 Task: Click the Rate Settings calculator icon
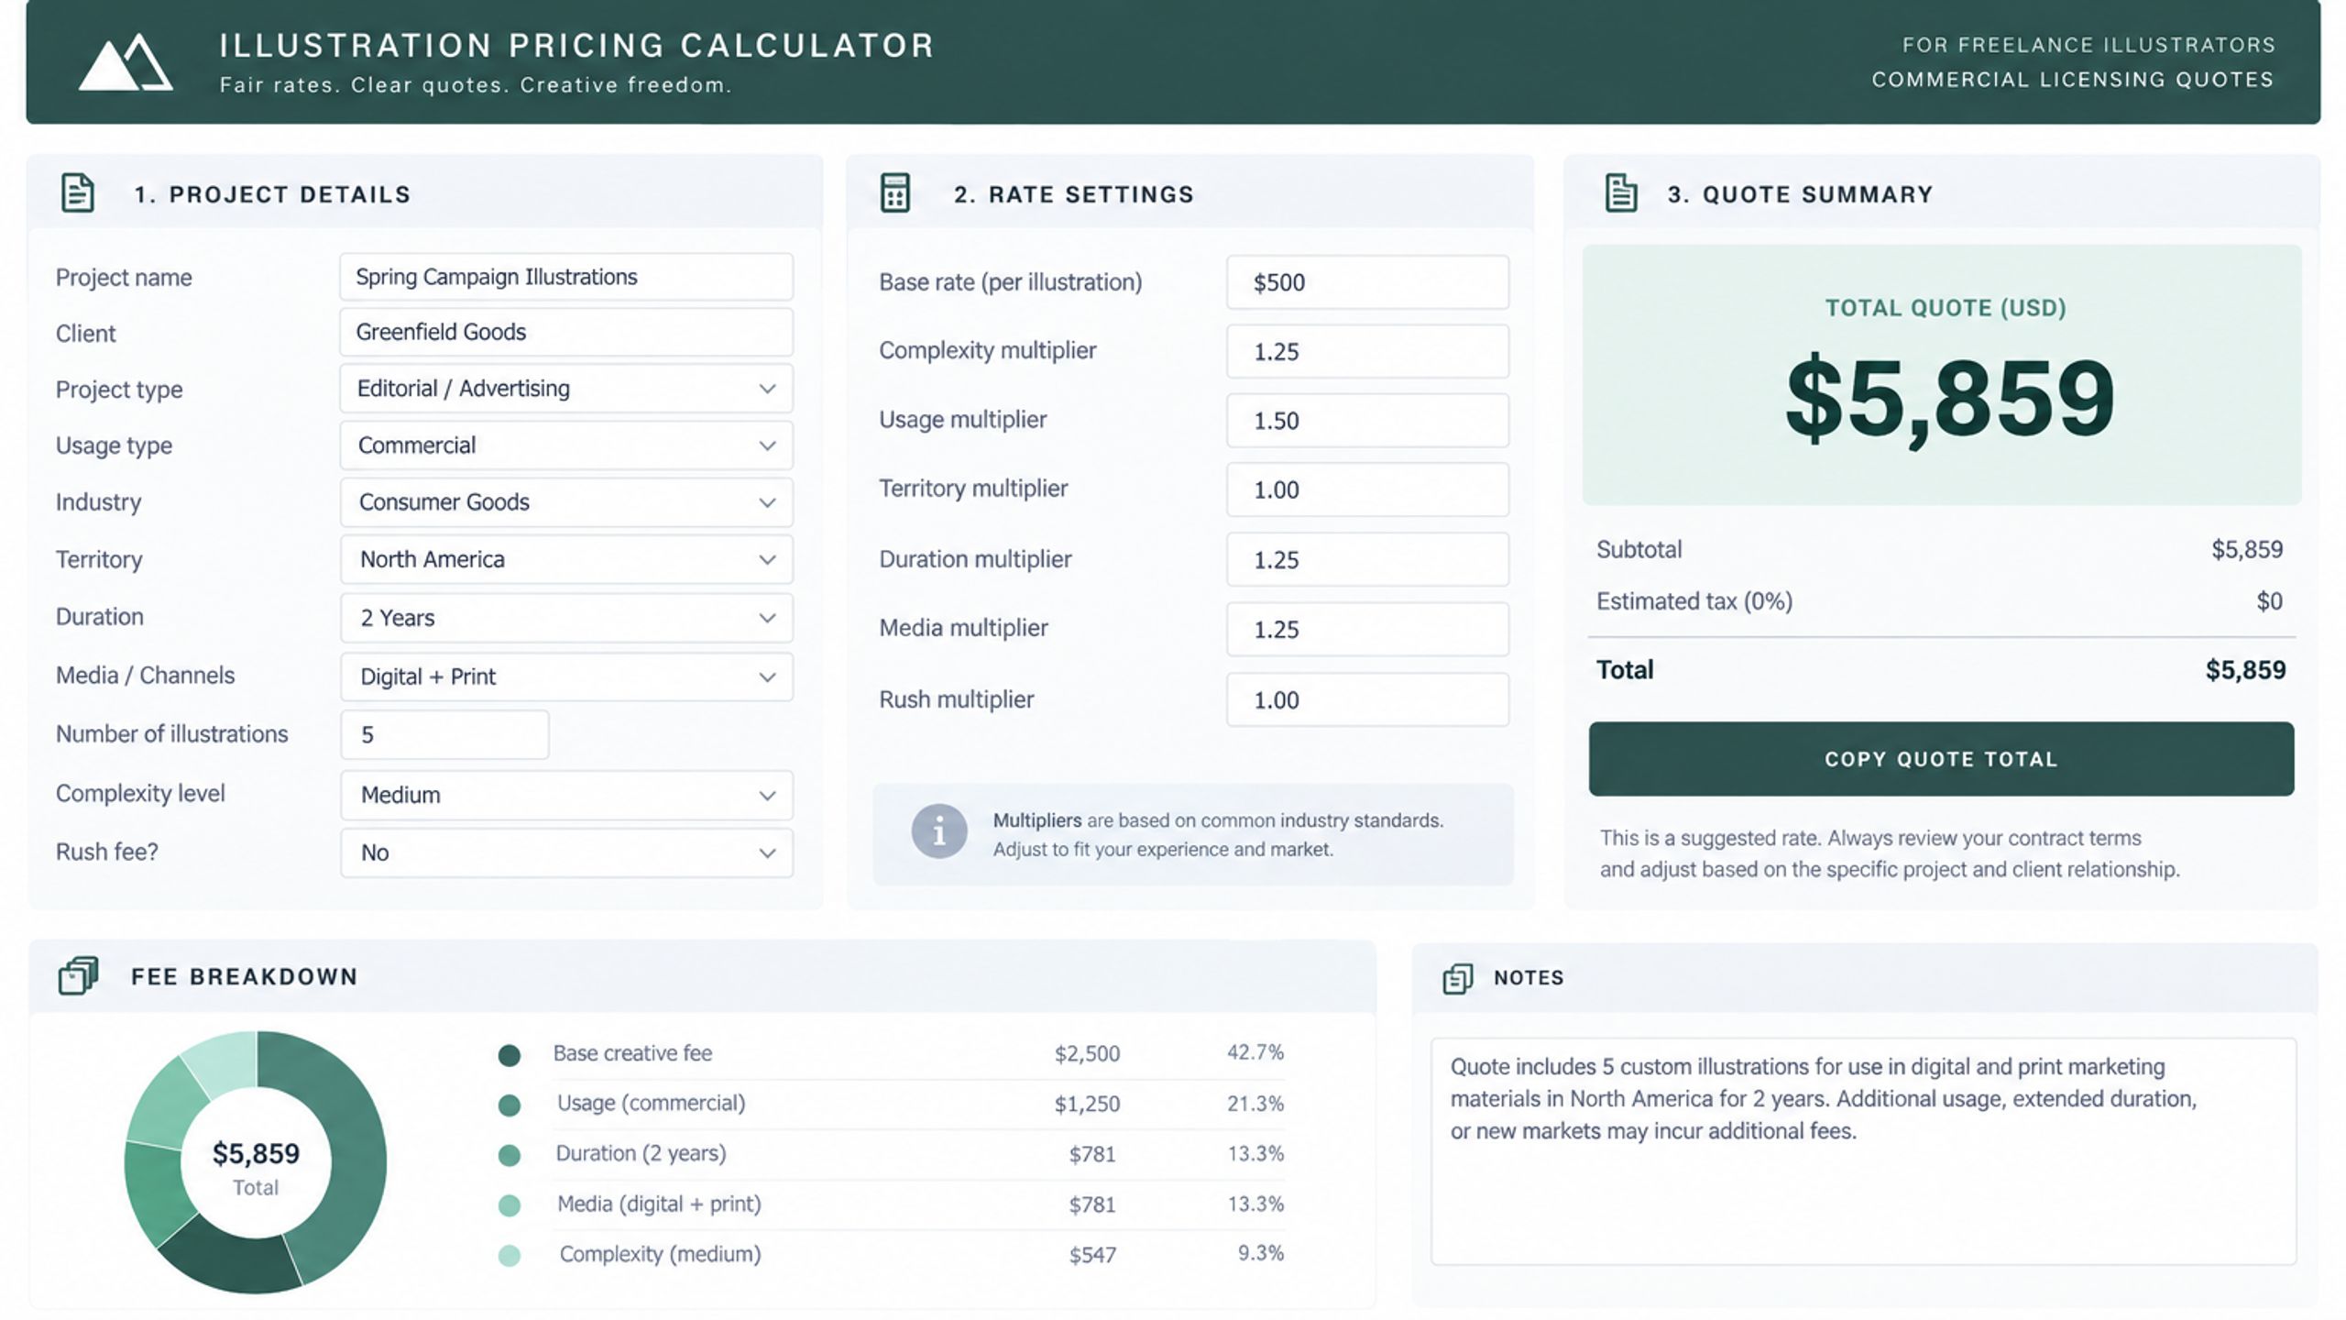[894, 193]
